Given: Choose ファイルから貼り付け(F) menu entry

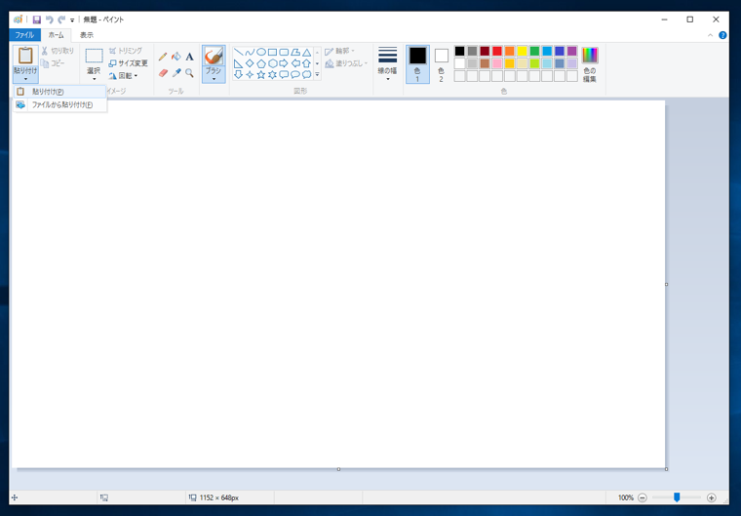Looking at the screenshot, I should click(x=60, y=105).
